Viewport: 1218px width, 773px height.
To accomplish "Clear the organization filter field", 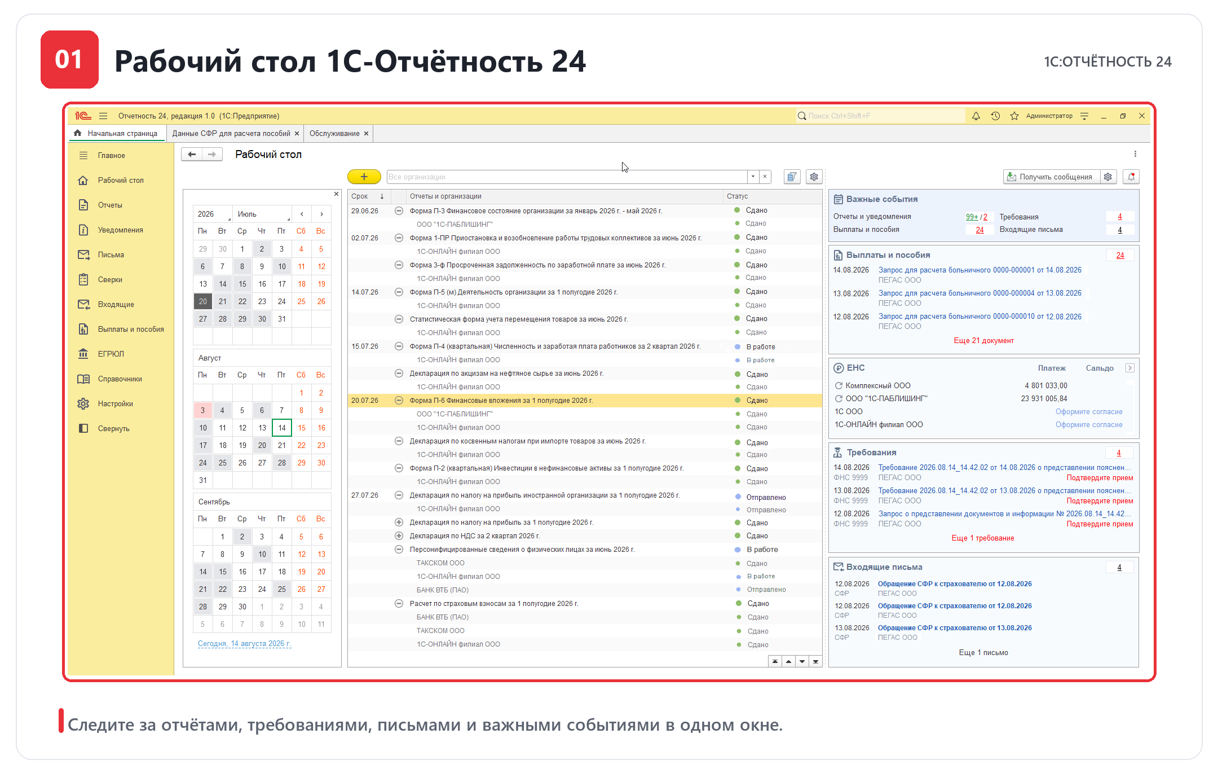I will tap(765, 177).
